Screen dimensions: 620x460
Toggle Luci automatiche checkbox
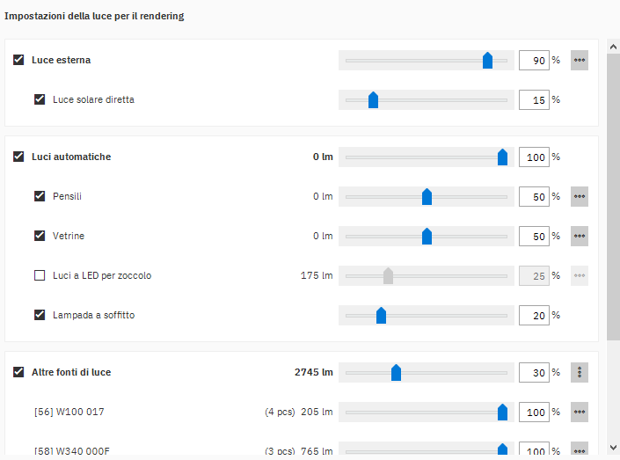tap(18, 157)
